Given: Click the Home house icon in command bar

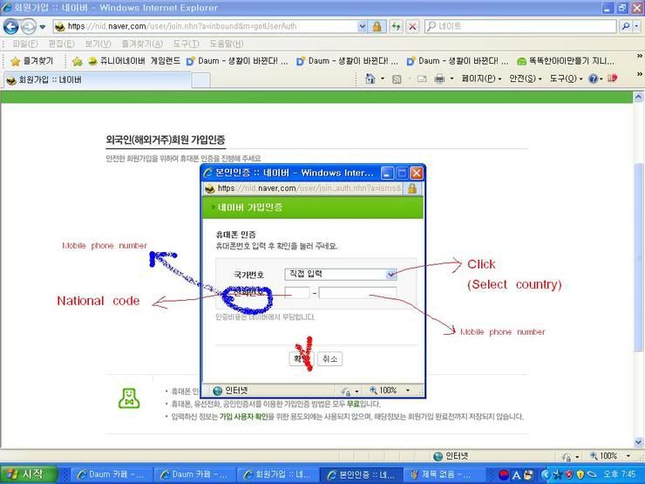Looking at the screenshot, I should [x=370, y=78].
